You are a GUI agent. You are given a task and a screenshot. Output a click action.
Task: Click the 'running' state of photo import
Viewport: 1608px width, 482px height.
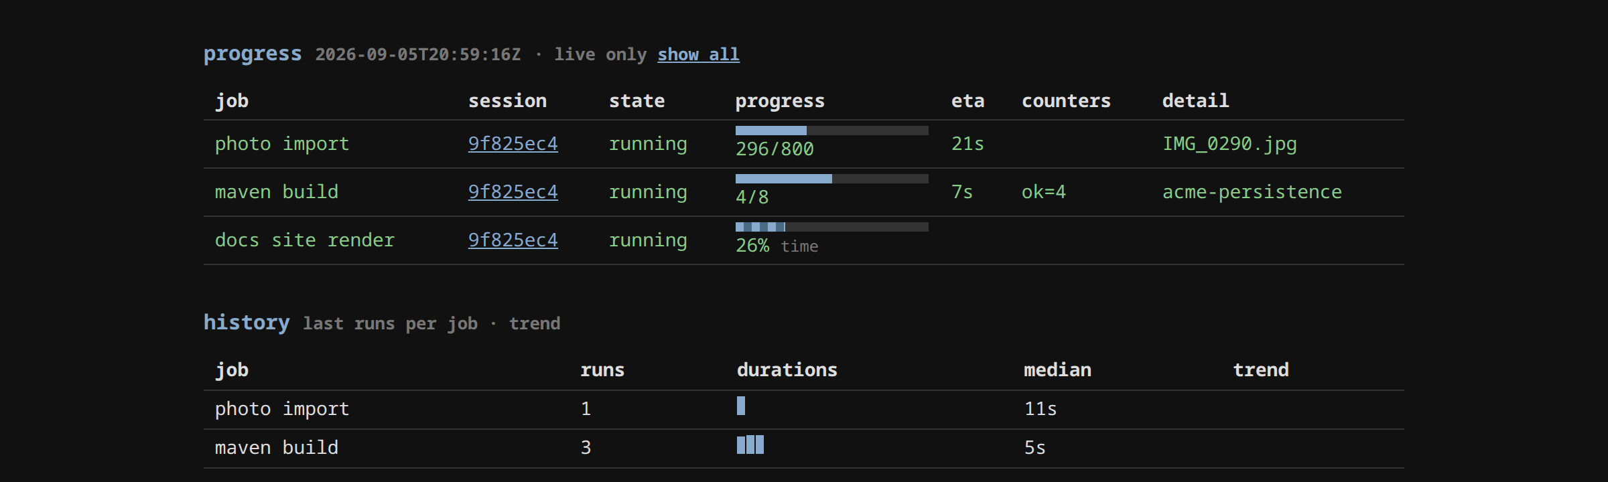coord(648,144)
